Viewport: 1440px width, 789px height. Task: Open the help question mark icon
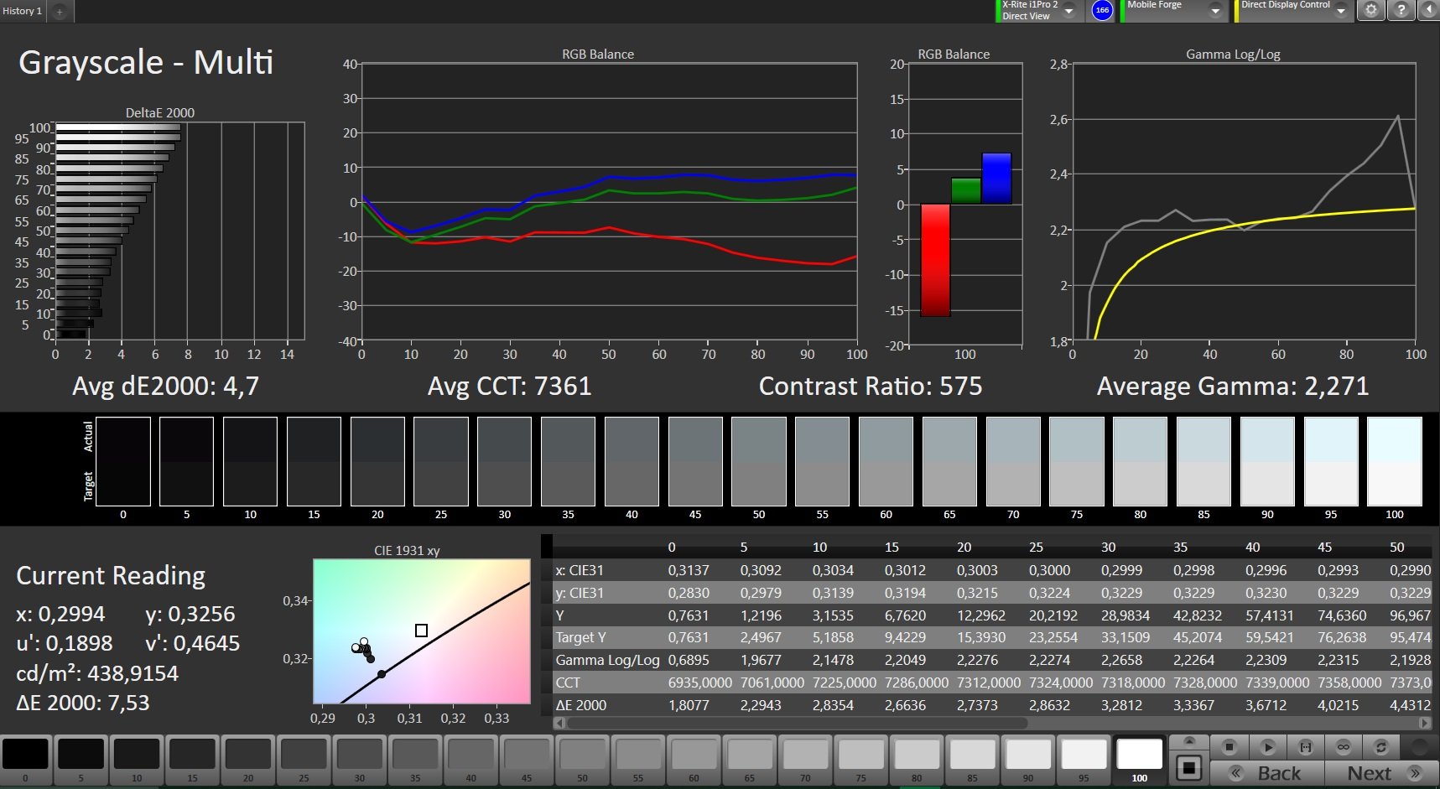tap(1401, 10)
